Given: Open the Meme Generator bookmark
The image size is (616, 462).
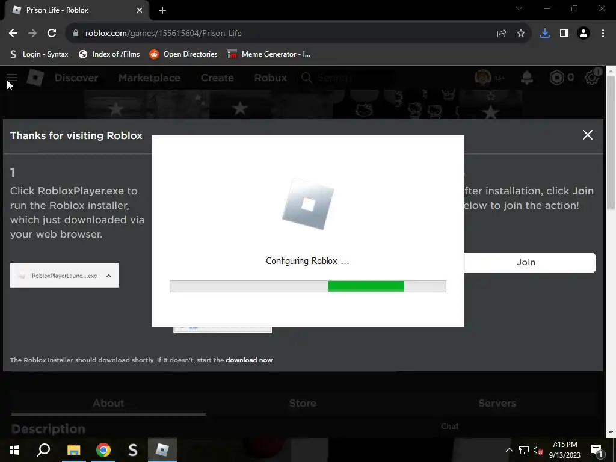Looking at the screenshot, I should tap(269, 54).
